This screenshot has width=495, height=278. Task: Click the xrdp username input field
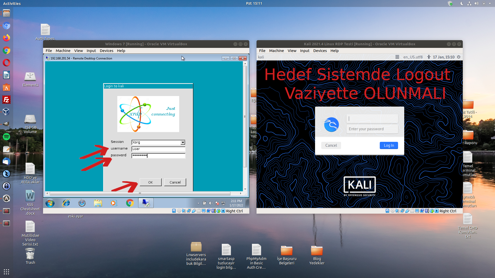click(158, 149)
